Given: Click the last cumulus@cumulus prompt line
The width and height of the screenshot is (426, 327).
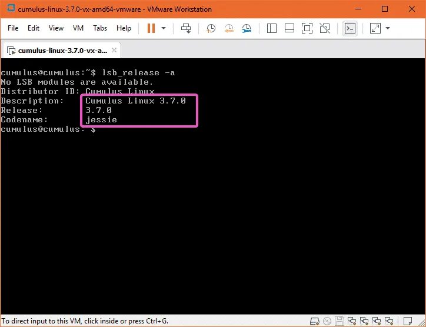Looking at the screenshot, I should (x=48, y=129).
